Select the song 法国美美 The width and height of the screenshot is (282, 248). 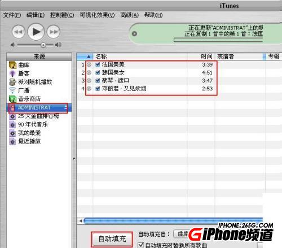pos(113,64)
